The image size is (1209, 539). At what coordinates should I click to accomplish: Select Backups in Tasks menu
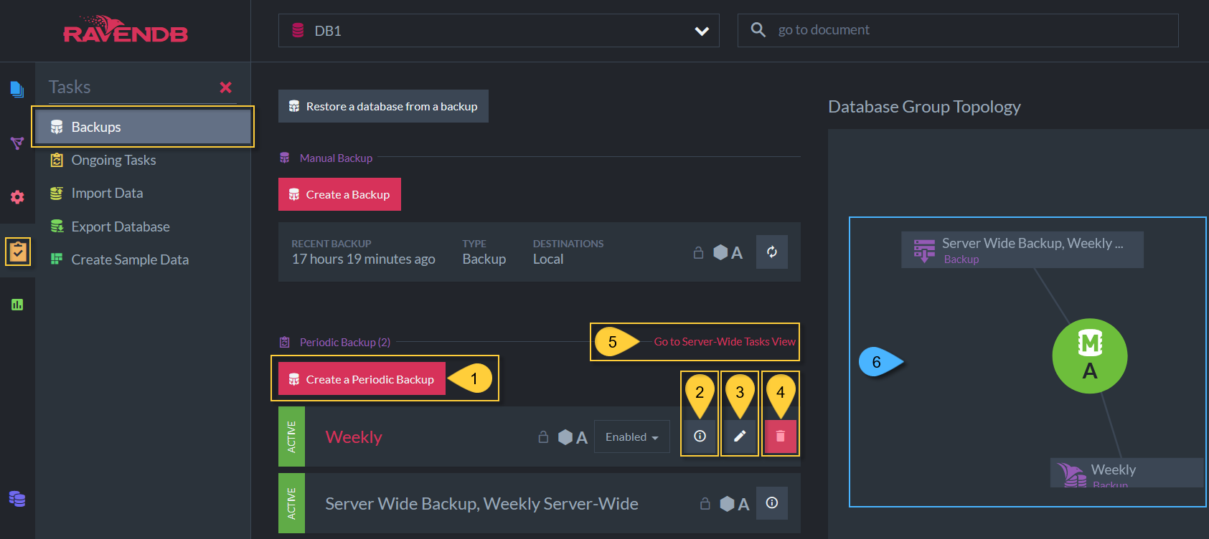[x=142, y=127]
